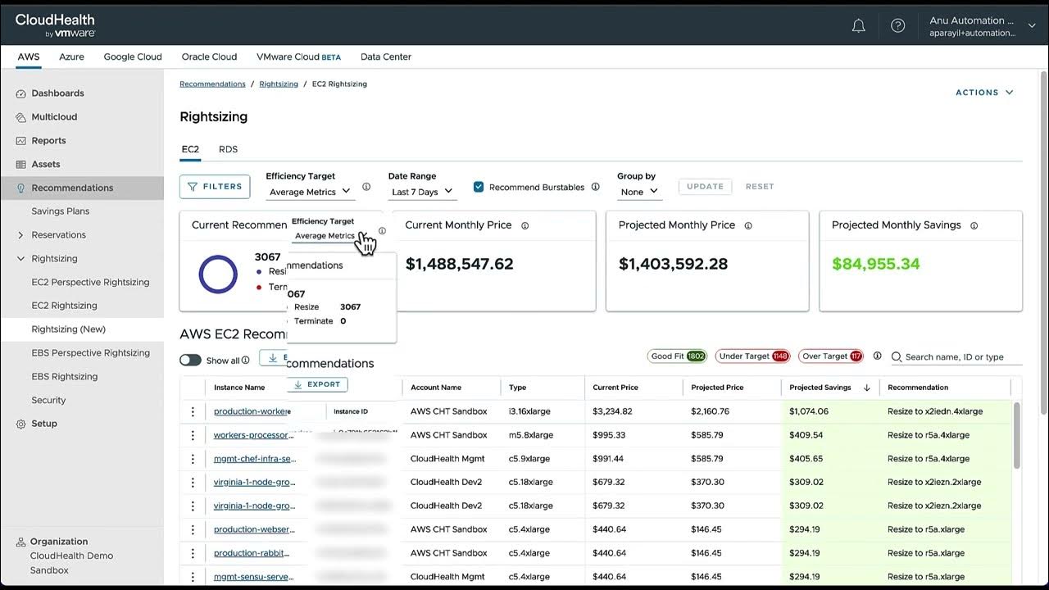Screen dimensions: 1049x590
Task: Open EBS Rightsizing in sidebar
Action: pos(65,377)
